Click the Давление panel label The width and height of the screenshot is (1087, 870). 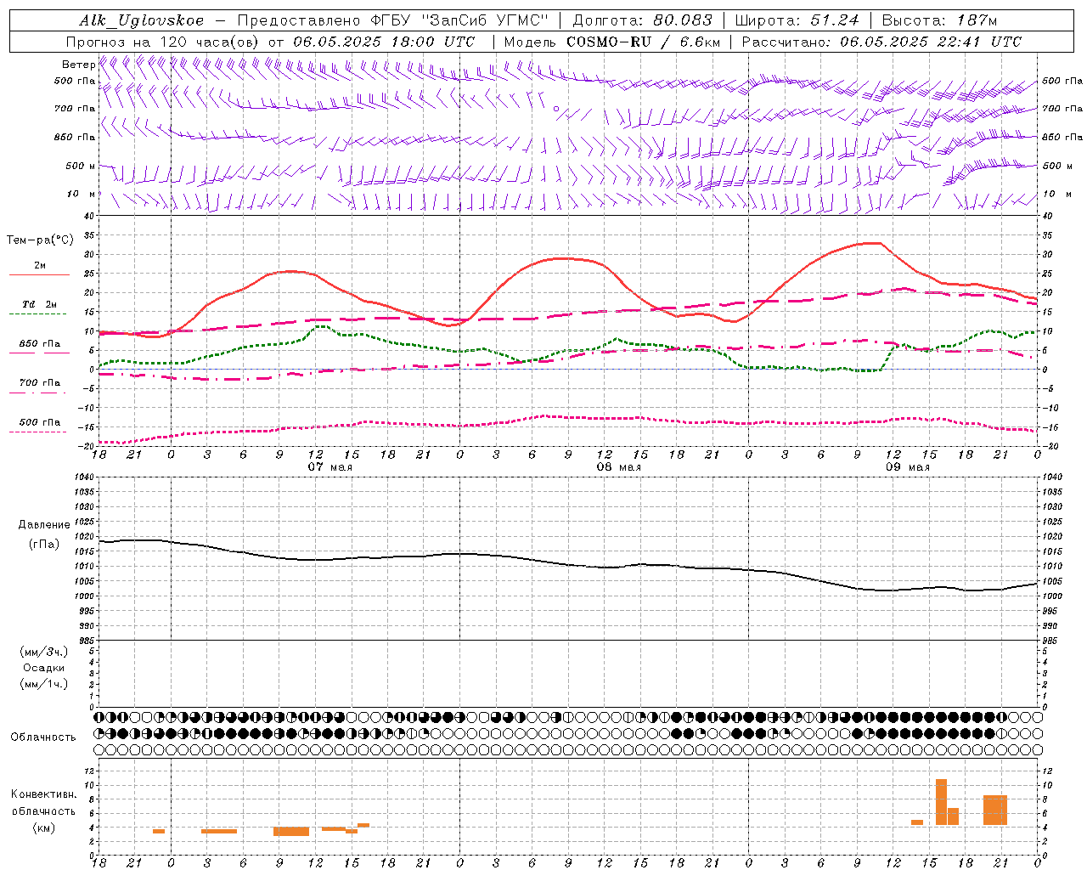(x=44, y=524)
